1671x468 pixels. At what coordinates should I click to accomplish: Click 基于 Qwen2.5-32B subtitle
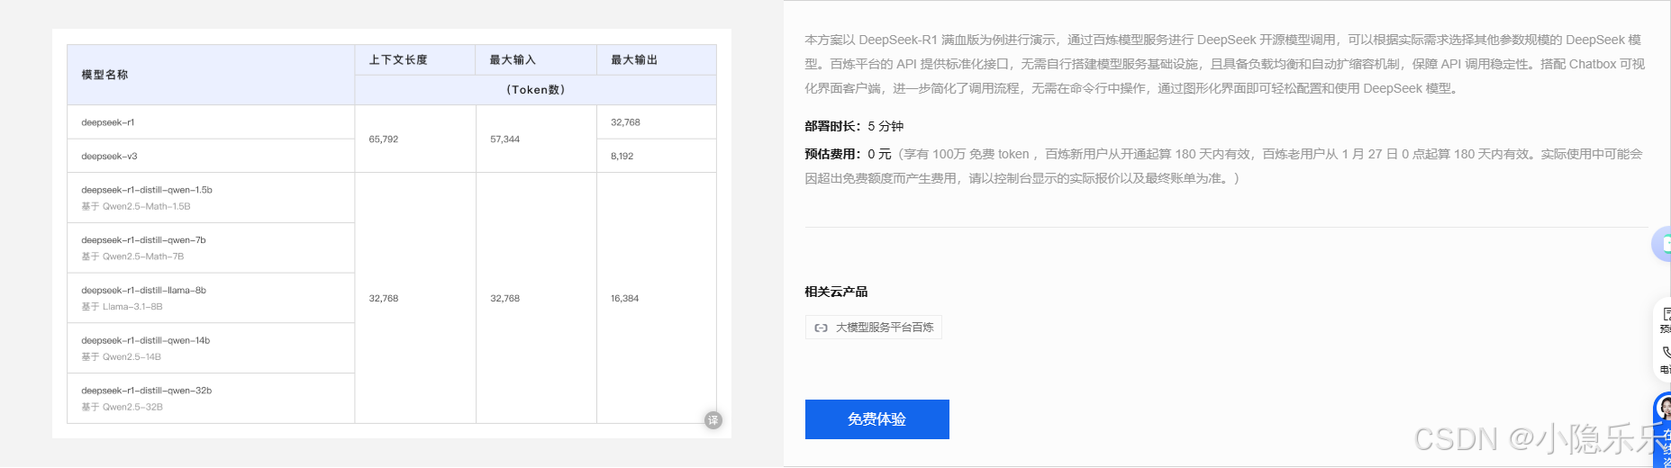(x=122, y=408)
